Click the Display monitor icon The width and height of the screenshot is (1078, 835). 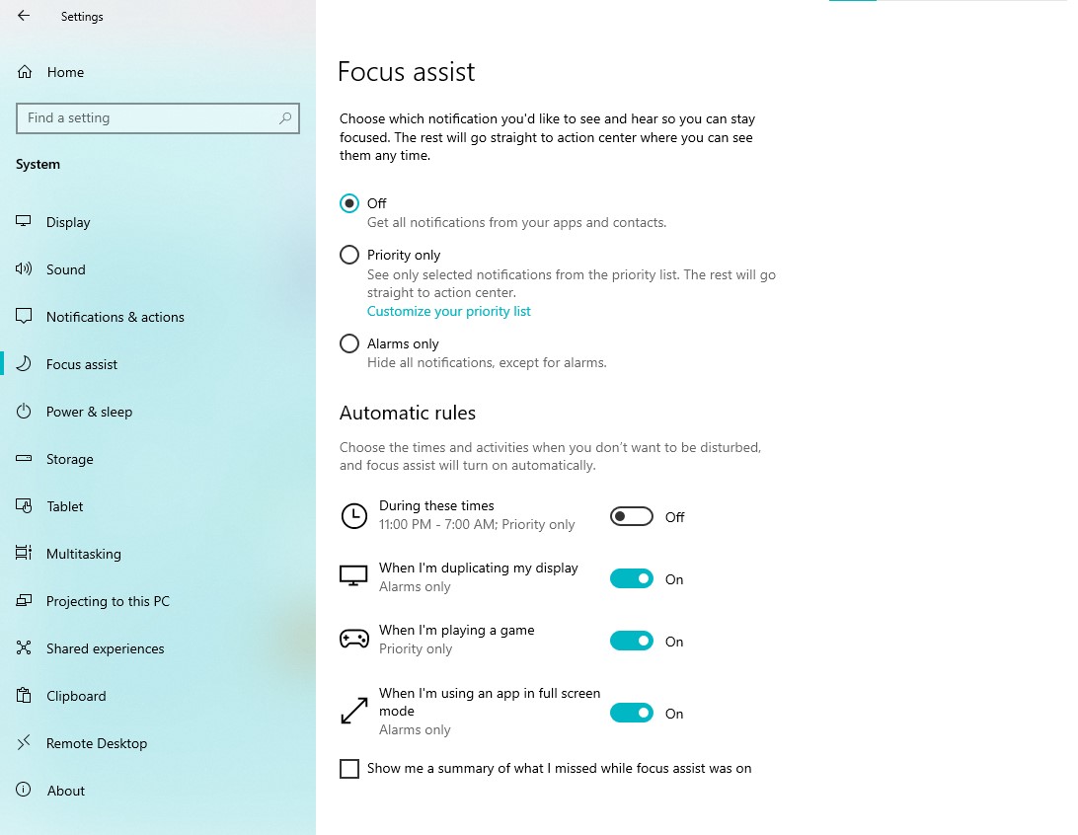[25, 222]
